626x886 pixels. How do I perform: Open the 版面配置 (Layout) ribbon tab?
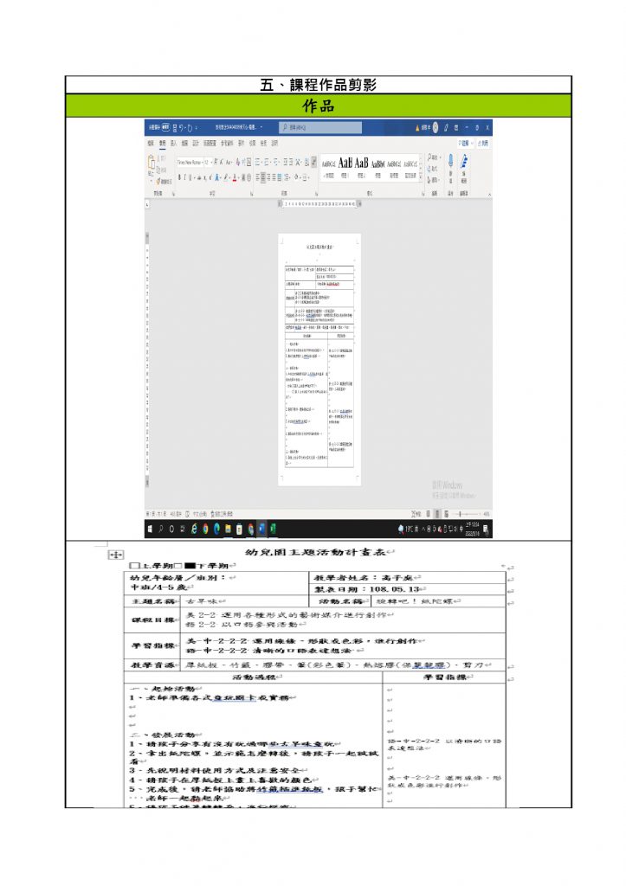point(210,143)
